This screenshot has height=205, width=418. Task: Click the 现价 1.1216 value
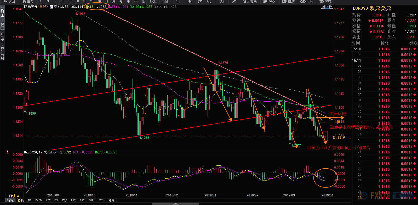(x=378, y=15)
